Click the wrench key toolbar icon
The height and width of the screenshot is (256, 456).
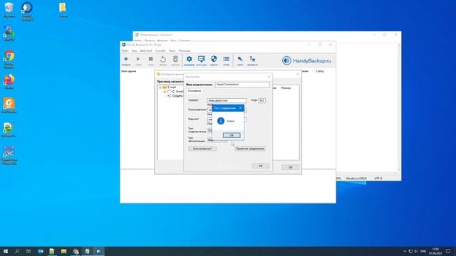click(240, 60)
